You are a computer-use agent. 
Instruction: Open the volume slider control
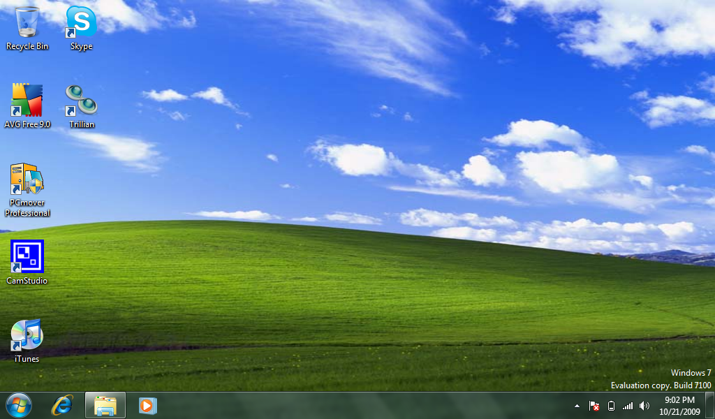pos(644,405)
